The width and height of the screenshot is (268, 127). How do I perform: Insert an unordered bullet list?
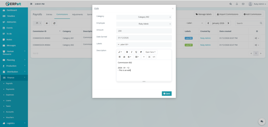[x=119, y=57]
